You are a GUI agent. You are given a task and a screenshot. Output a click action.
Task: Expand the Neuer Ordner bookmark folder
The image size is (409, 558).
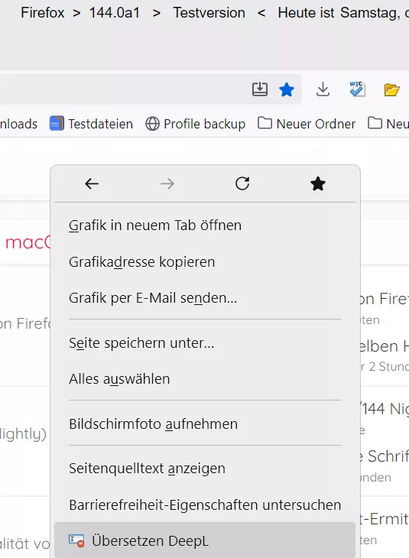point(307,124)
